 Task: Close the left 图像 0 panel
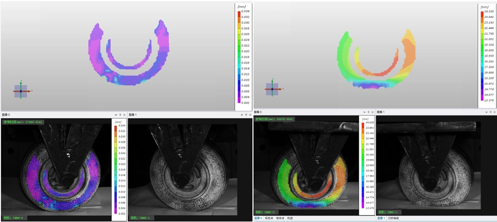pyautogui.click(x=124, y=114)
